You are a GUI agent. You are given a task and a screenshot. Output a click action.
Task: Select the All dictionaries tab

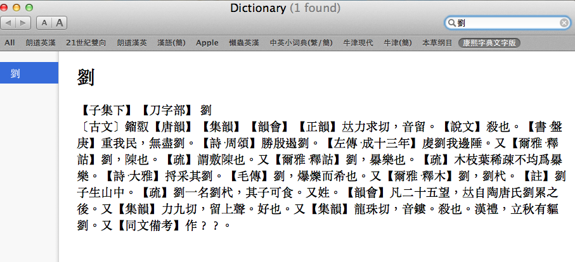coord(10,43)
